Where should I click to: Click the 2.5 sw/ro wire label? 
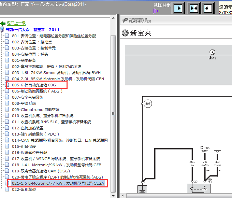tap(205, 164)
